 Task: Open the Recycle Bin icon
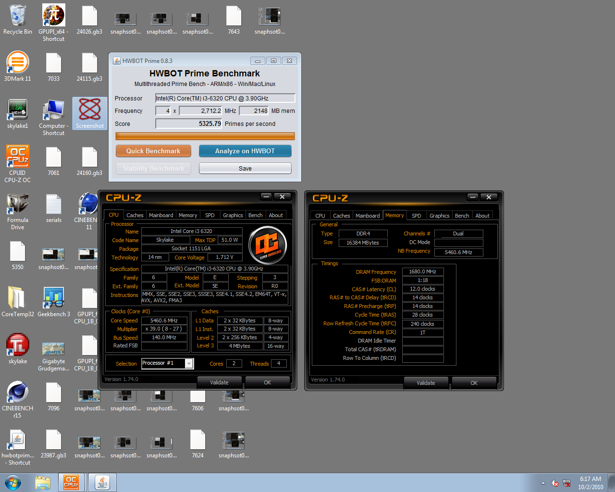point(17,20)
